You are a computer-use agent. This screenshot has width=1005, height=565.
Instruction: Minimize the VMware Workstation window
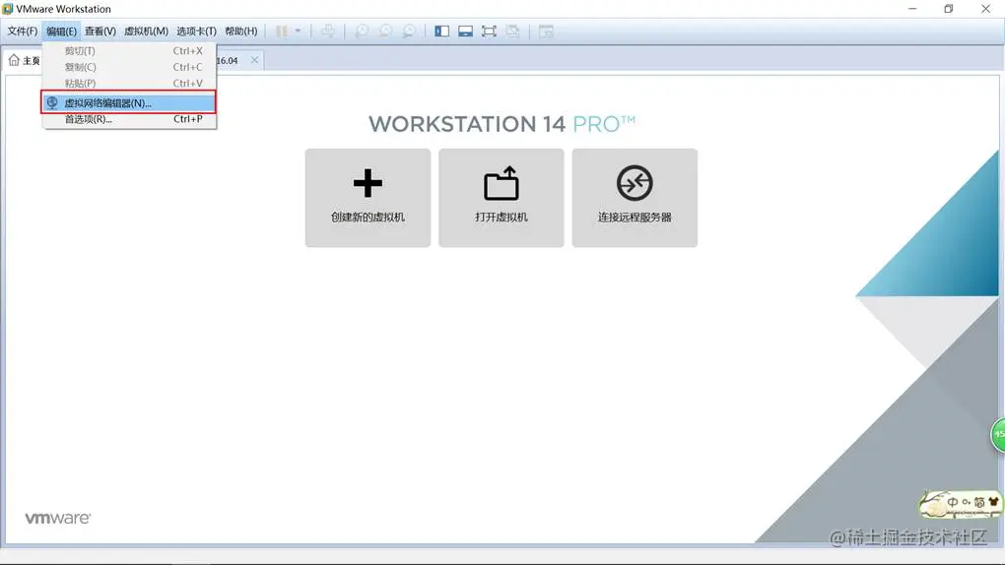(x=912, y=8)
